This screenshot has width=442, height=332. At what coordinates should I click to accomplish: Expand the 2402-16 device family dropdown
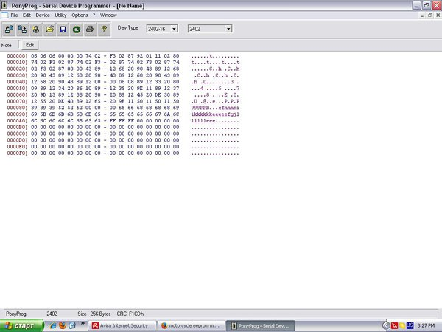pyautogui.click(x=174, y=29)
